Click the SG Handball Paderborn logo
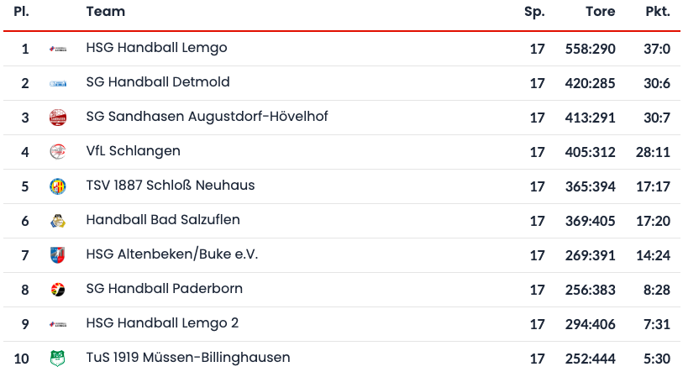This screenshot has width=683, height=372. [58, 290]
